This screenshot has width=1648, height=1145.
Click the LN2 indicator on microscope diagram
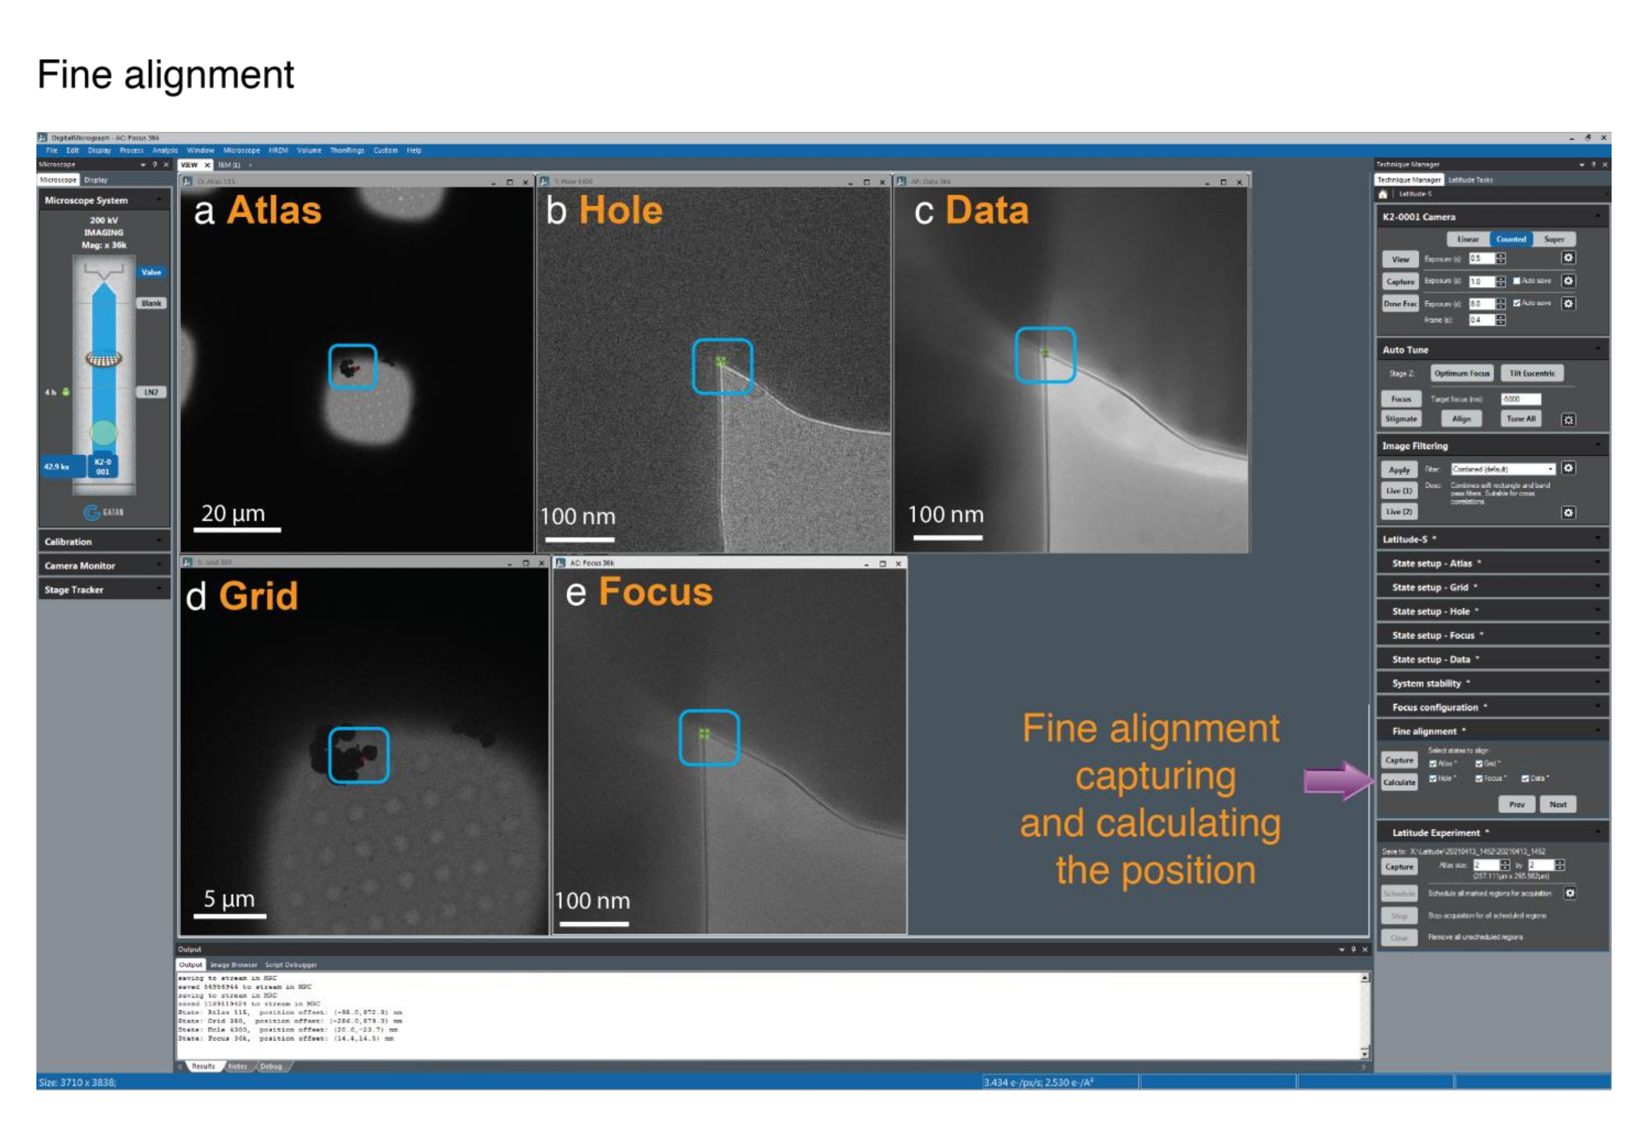point(151,392)
